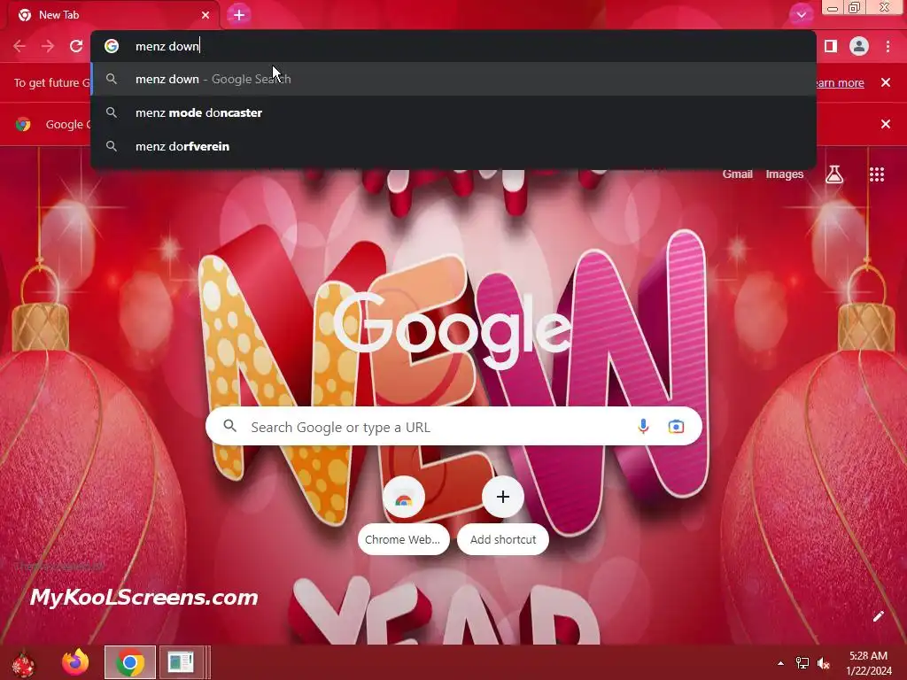Open Chrome three-dot menu

888,46
